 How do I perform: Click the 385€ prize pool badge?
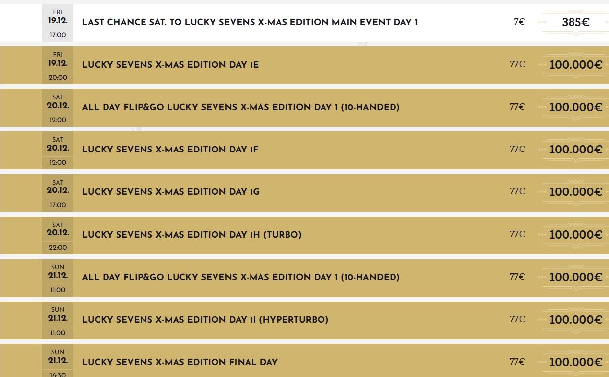575,22
